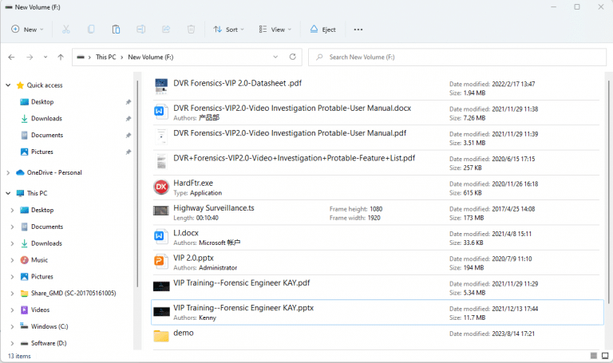Click the Share icon in toolbar
Viewport: 613px width, 363px height.
pyautogui.click(x=166, y=30)
